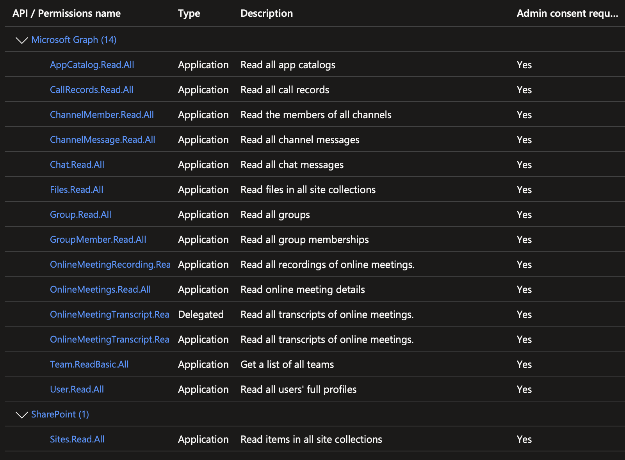Select 'Read the members of all channels' text
Image resolution: width=625 pixels, height=460 pixels.
316,115
